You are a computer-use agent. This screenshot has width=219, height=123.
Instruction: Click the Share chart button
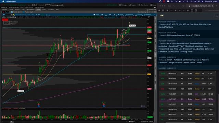tap(96, 14)
